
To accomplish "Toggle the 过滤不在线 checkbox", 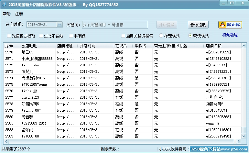I will coord(41,36).
